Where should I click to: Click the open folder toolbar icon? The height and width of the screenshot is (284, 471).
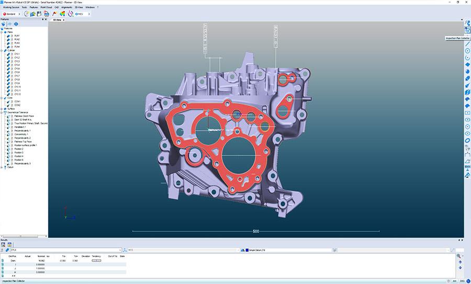pyautogui.click(x=33, y=14)
